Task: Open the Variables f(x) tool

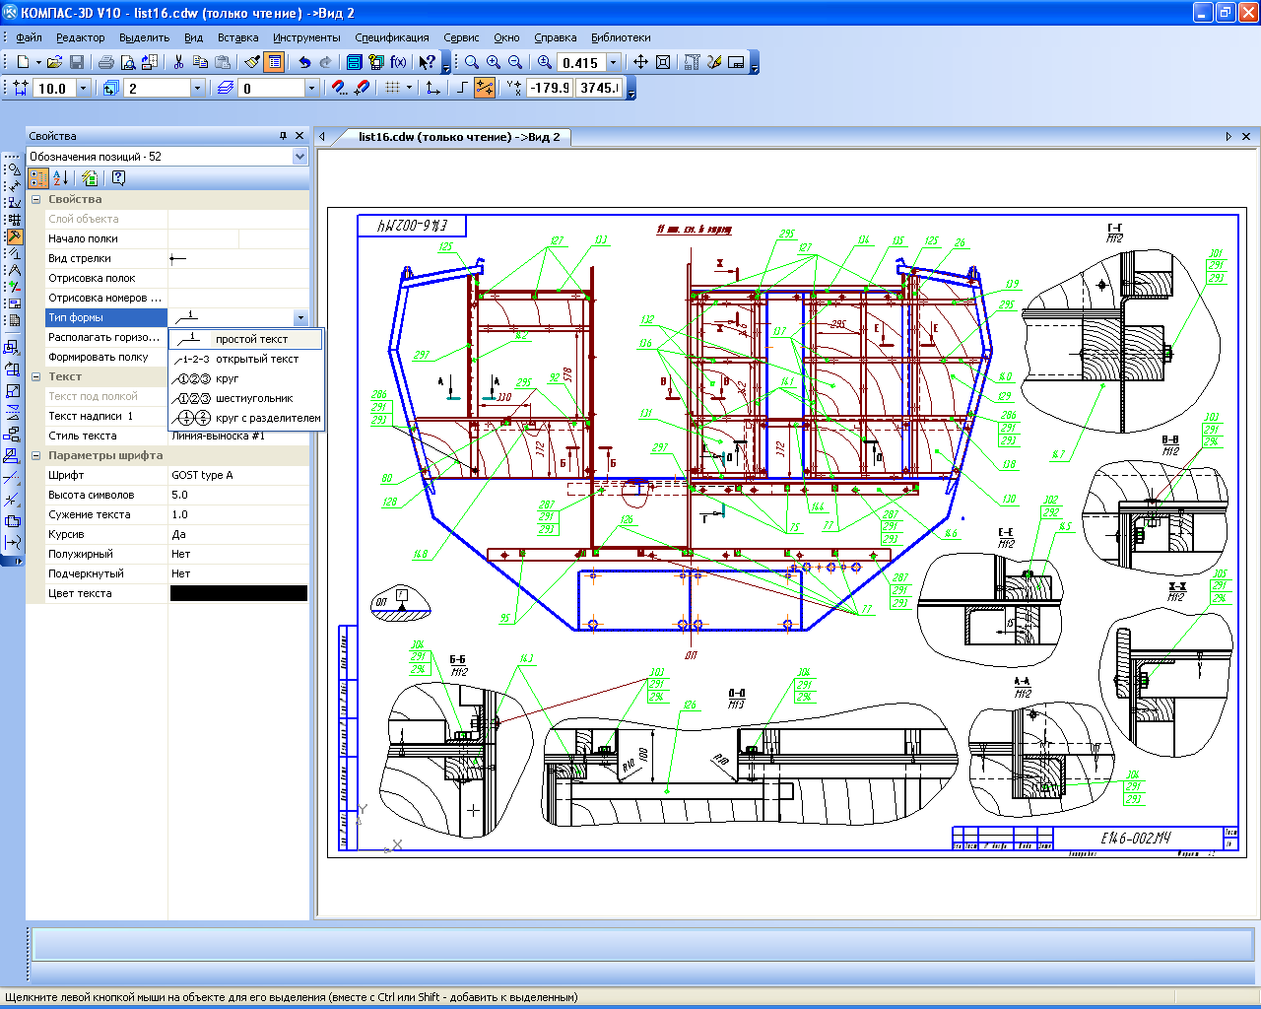Action: point(398,62)
